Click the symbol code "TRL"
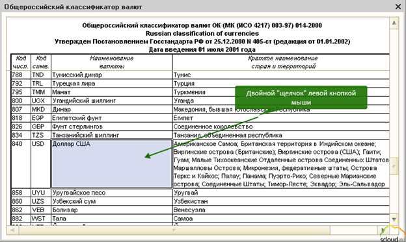This screenshot has height=242, width=406. click(x=38, y=84)
